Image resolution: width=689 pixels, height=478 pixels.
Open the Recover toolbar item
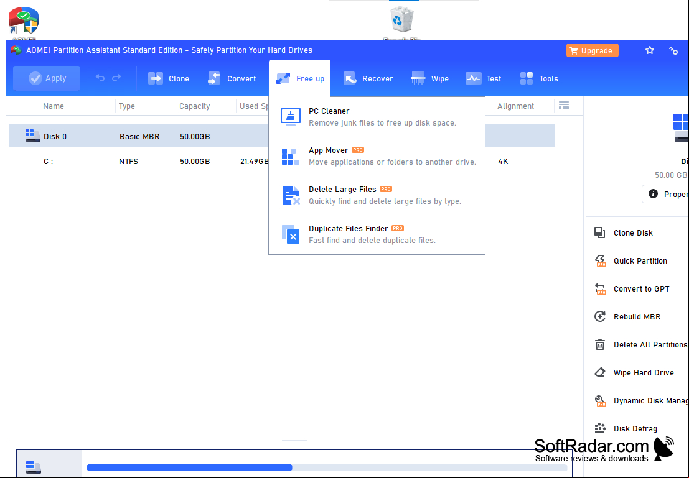coord(368,78)
